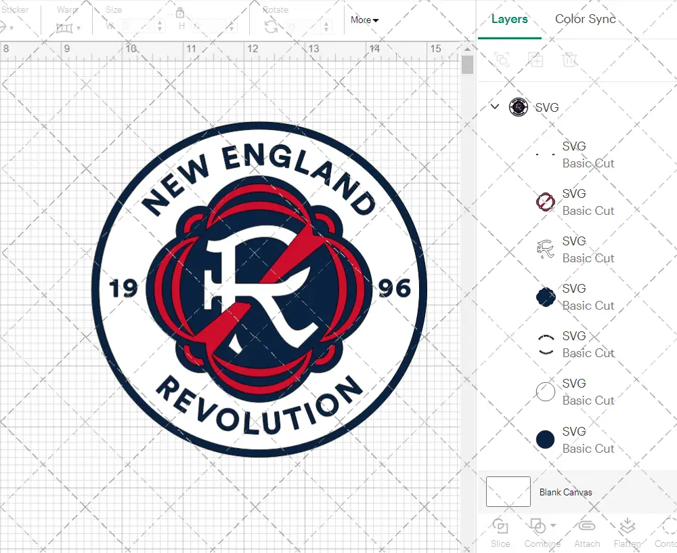Click the vertical scrollbar thumb
The height and width of the screenshot is (553, 677).
tap(467, 65)
